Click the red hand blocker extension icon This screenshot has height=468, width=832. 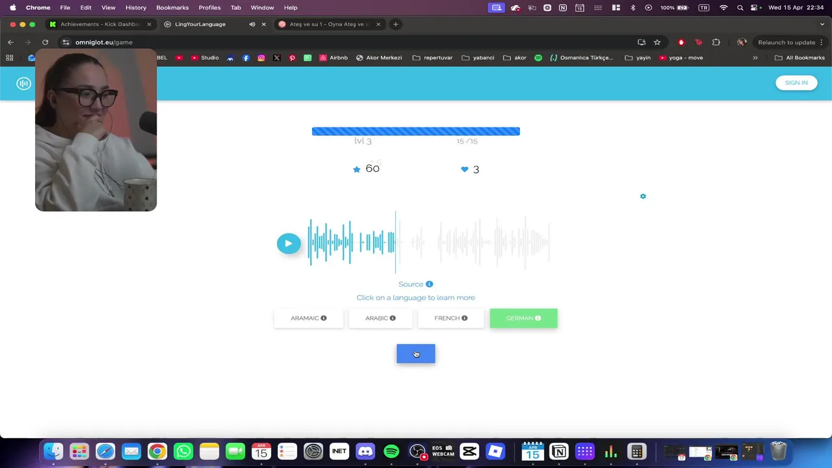point(681,42)
